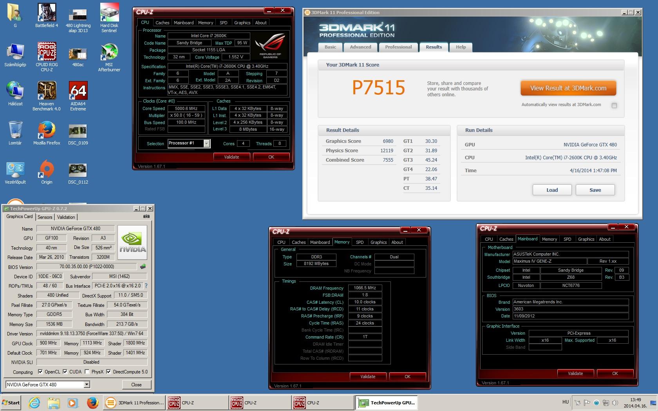Launch Heaven Benchmark 4.0 shortcut
This screenshot has height=411, width=658.
click(47, 96)
